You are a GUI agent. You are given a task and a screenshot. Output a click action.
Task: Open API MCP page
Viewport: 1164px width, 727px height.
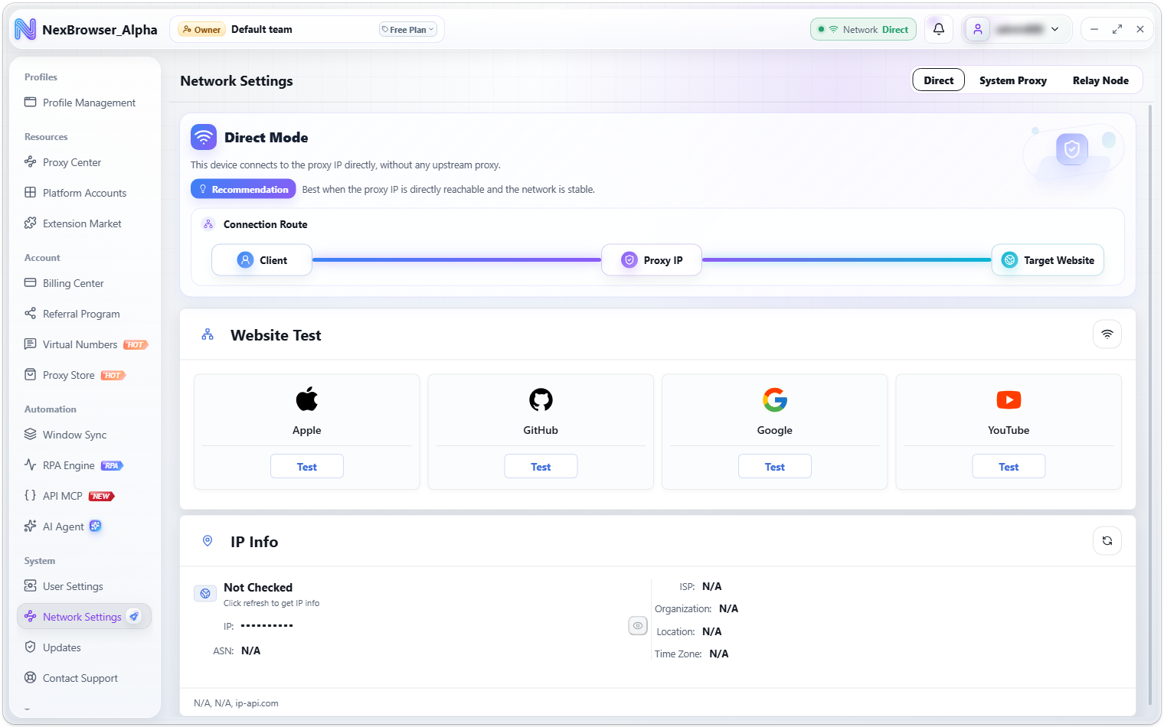(x=84, y=496)
